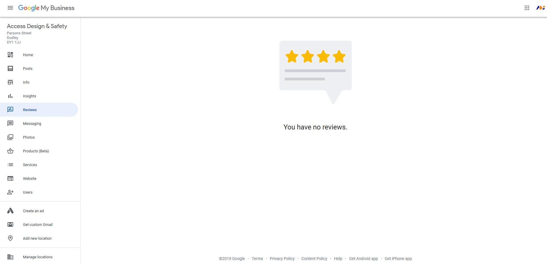Open the Google apps grid
The width and height of the screenshot is (547, 264).
[x=526, y=8]
